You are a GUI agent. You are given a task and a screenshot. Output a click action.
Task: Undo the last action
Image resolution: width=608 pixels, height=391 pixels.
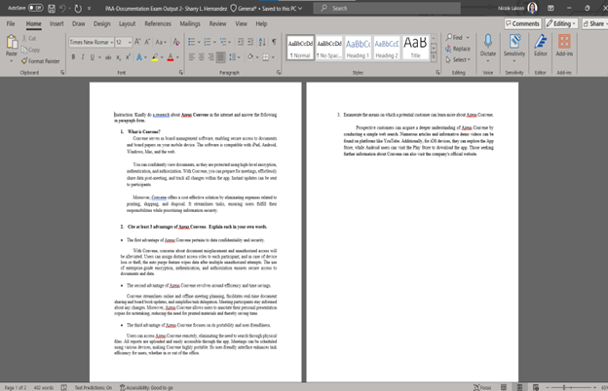(62, 8)
